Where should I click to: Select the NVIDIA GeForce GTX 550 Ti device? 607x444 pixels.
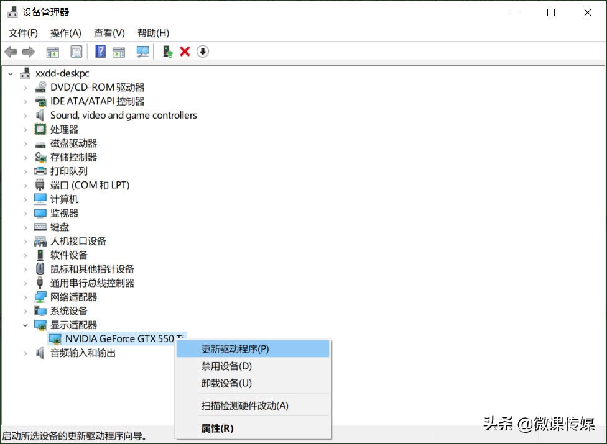(x=118, y=338)
